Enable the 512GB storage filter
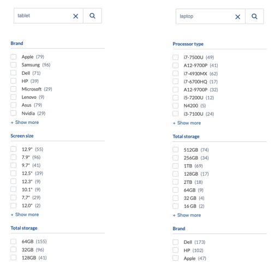 pyautogui.click(x=175, y=150)
